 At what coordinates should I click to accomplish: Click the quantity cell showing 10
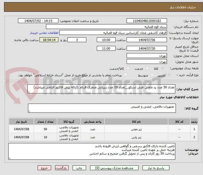point(45,137)
